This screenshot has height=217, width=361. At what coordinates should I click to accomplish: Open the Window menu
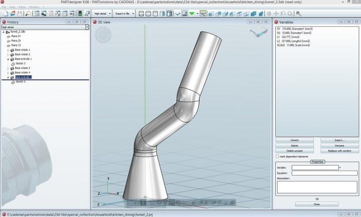pyautogui.click(x=34, y=7)
